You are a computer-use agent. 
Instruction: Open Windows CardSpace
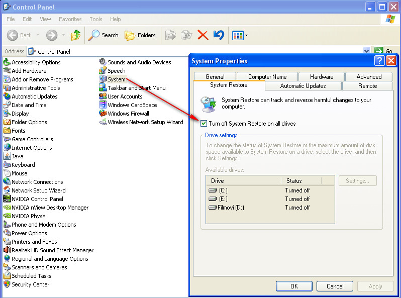pos(128,105)
